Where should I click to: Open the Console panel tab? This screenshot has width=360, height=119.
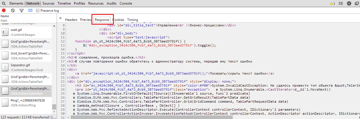(x=126, y=3)
